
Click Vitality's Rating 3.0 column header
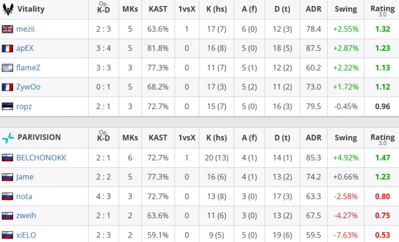[x=382, y=9]
